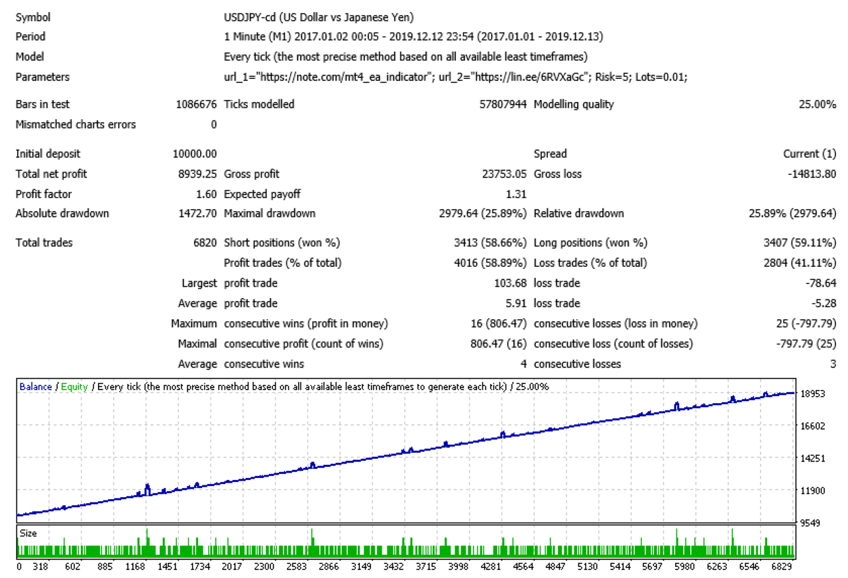Click the Relative drawdown value 25.89% (2979.64)
This screenshot has height=578, width=848.
pyautogui.click(x=792, y=214)
